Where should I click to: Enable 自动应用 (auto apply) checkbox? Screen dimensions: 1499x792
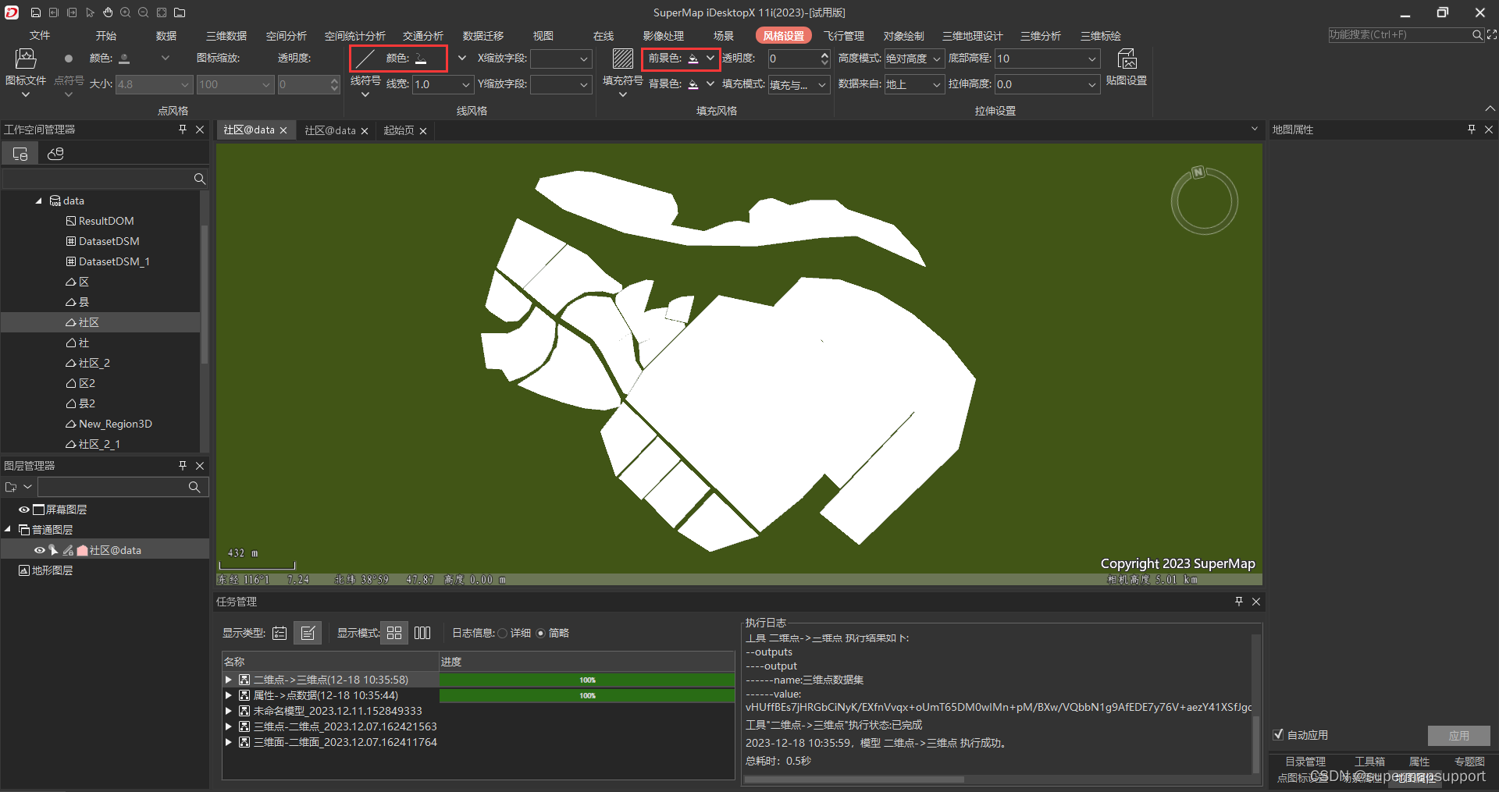[1279, 734]
